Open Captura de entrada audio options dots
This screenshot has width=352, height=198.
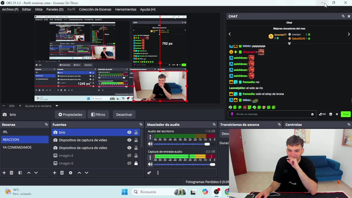coord(150,158)
